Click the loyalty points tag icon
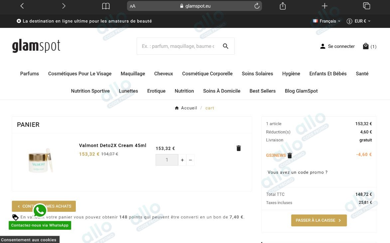The width and height of the screenshot is (390, 243). pyautogui.click(x=15, y=217)
